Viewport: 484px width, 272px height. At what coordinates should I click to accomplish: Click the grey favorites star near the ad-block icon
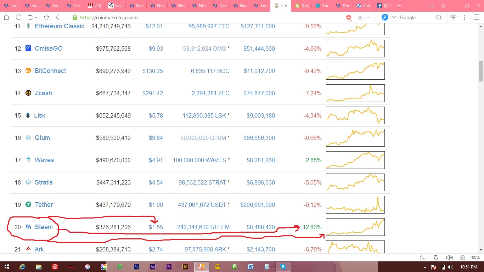pos(360,17)
